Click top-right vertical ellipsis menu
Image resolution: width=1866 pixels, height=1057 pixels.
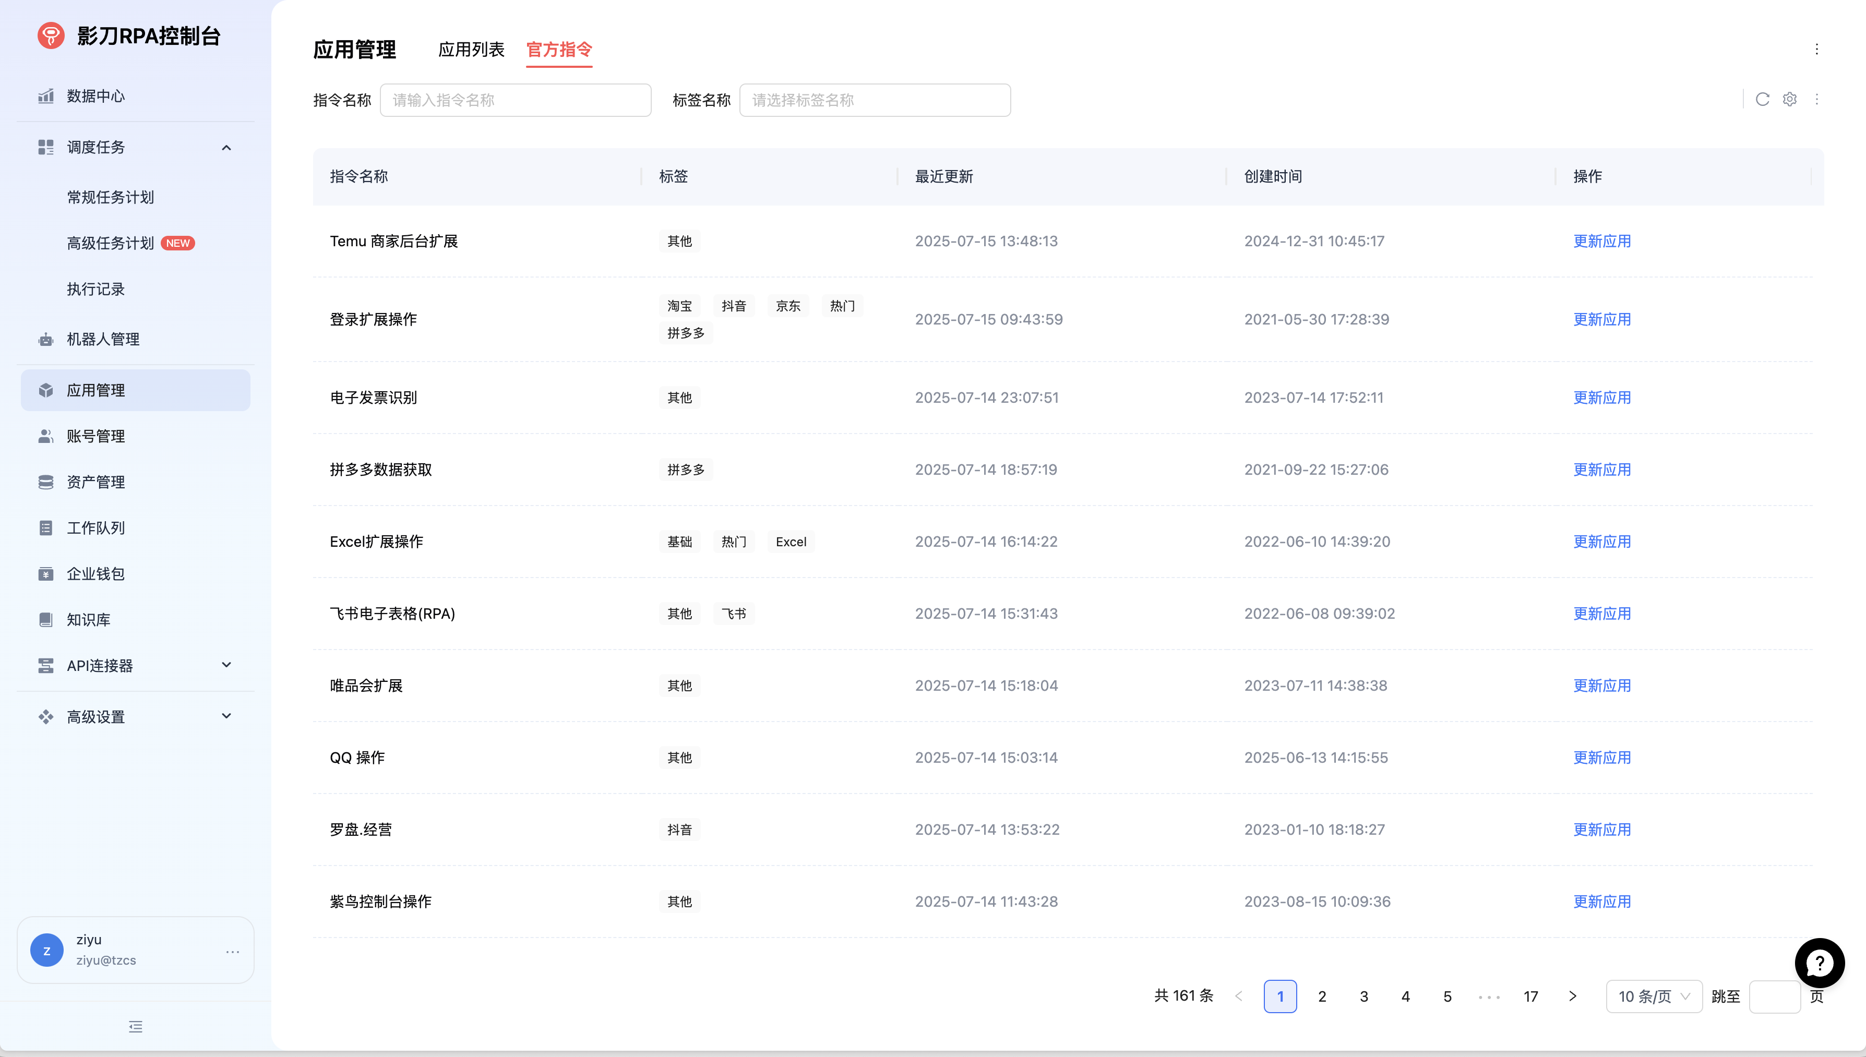(x=1816, y=50)
